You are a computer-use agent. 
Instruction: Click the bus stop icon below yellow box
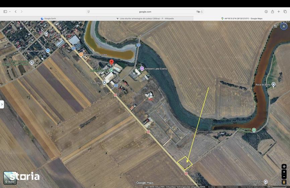point(186,174)
